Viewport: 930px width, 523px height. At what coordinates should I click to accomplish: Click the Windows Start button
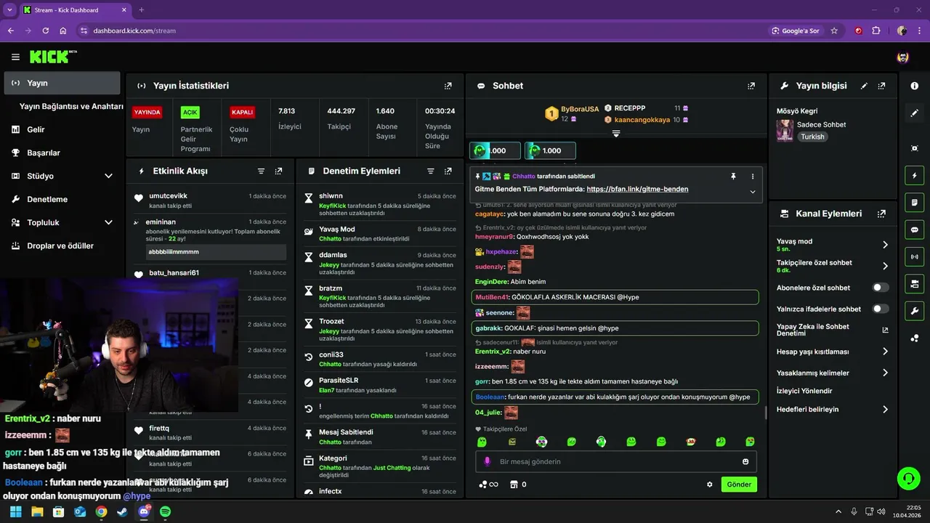point(16,512)
